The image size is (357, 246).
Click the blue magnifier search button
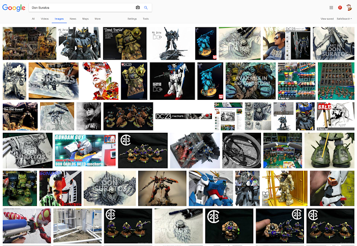pyautogui.click(x=146, y=7)
